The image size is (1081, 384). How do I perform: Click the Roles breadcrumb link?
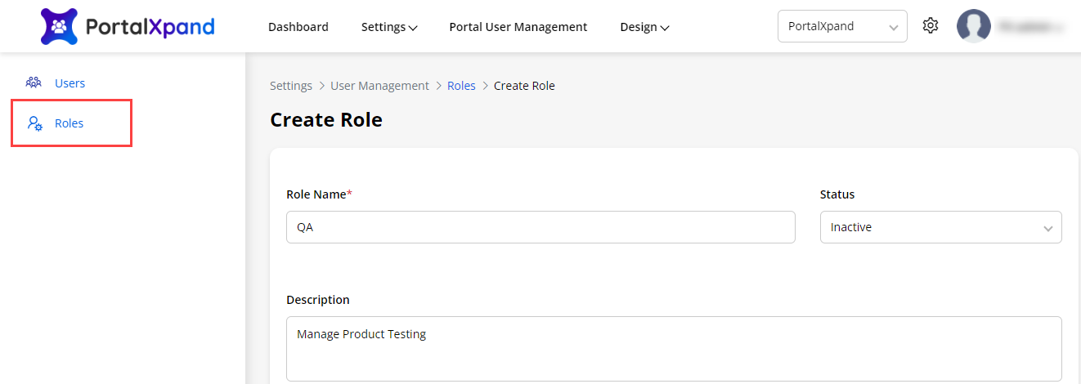[461, 86]
